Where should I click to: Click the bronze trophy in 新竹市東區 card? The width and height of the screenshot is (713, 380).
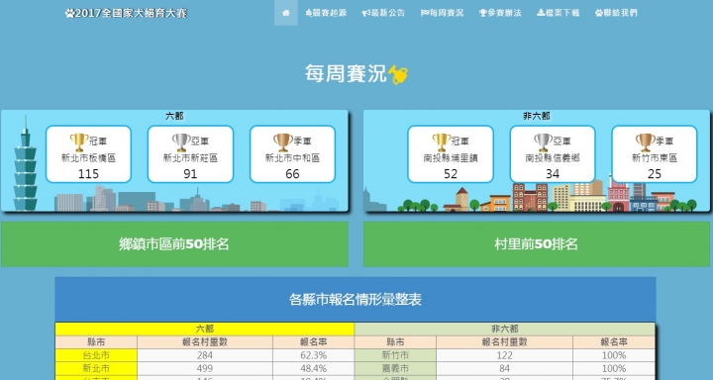646,142
